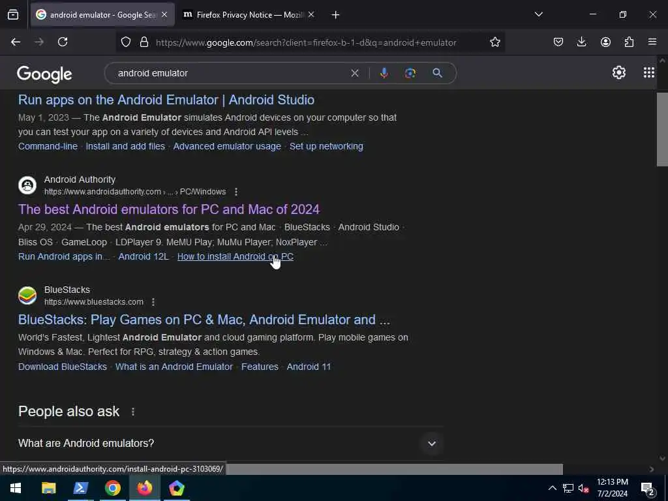Close the android emulator search tab

pos(164,15)
